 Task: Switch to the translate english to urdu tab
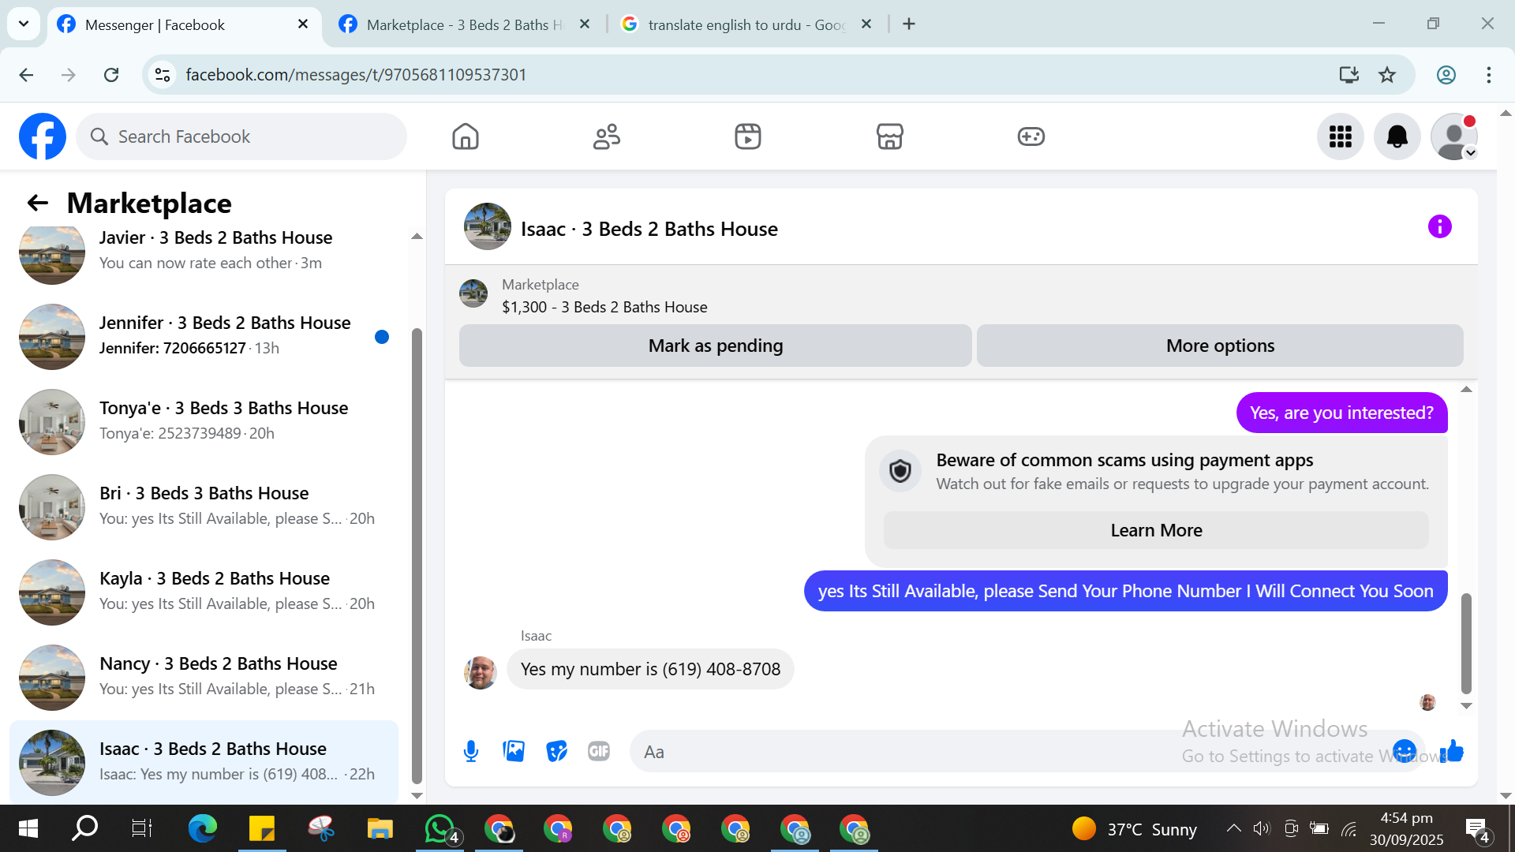pyautogui.click(x=746, y=24)
